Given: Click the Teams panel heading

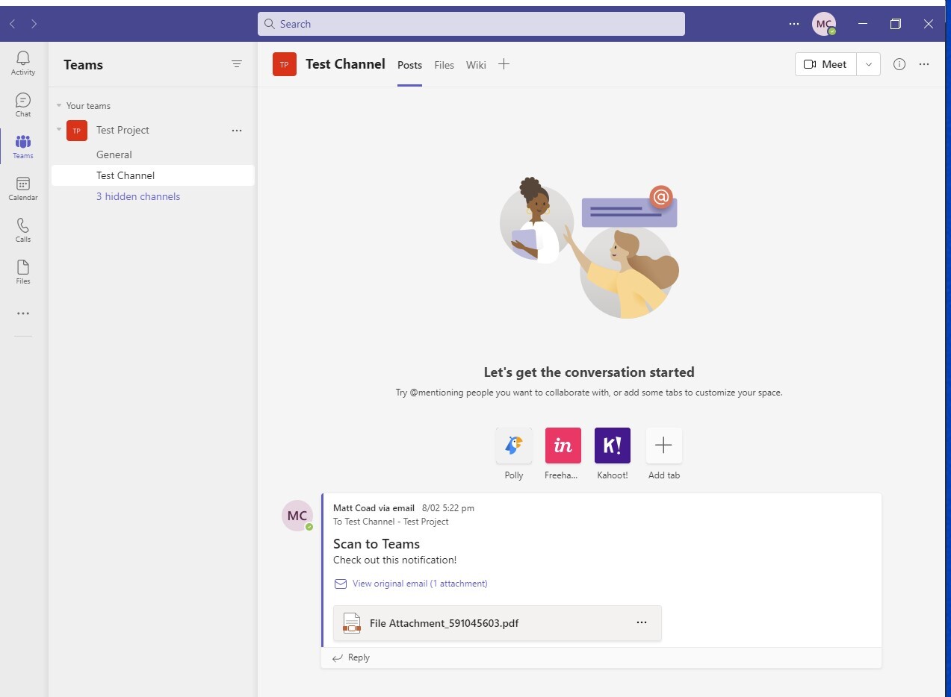Looking at the screenshot, I should click(x=83, y=65).
